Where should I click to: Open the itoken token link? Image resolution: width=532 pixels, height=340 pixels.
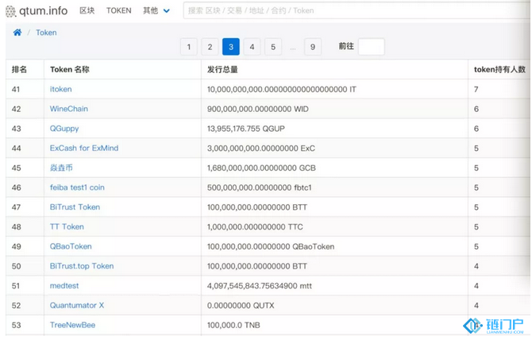click(60, 89)
